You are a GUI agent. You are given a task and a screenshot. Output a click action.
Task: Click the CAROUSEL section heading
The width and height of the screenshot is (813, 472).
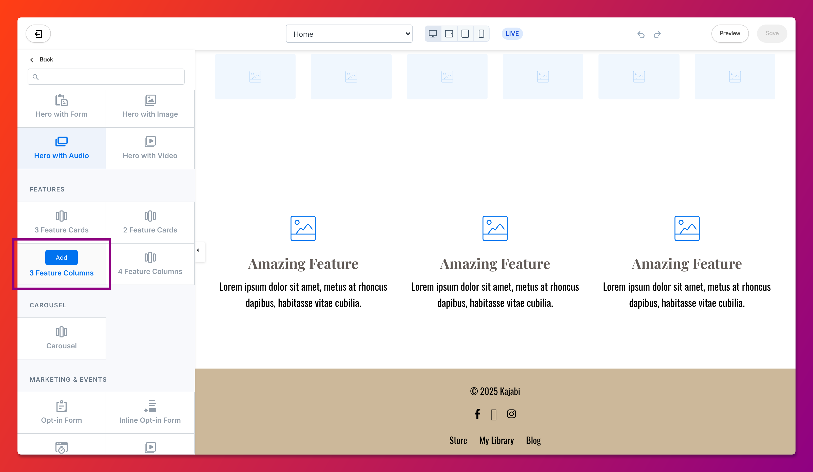(48, 305)
